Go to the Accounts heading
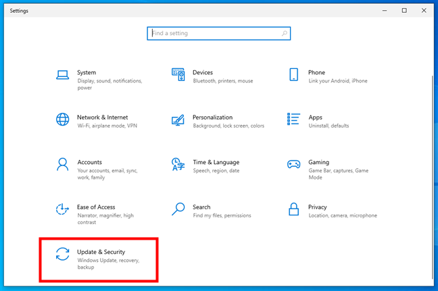The height and width of the screenshot is (291, 438). click(90, 163)
